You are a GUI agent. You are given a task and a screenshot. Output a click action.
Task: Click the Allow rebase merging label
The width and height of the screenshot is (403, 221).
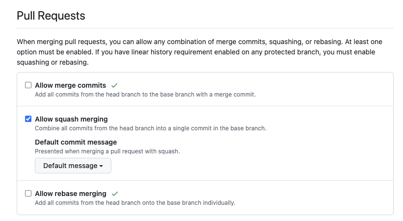click(x=70, y=194)
